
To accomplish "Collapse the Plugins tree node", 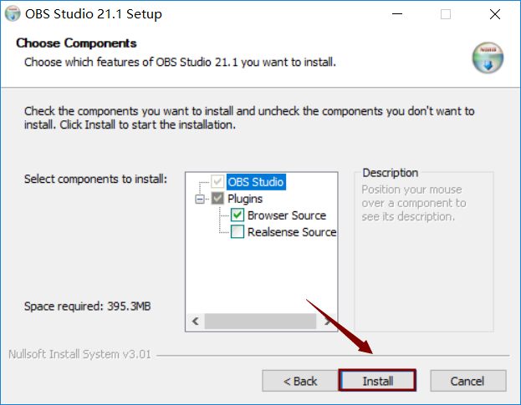I will [200, 199].
